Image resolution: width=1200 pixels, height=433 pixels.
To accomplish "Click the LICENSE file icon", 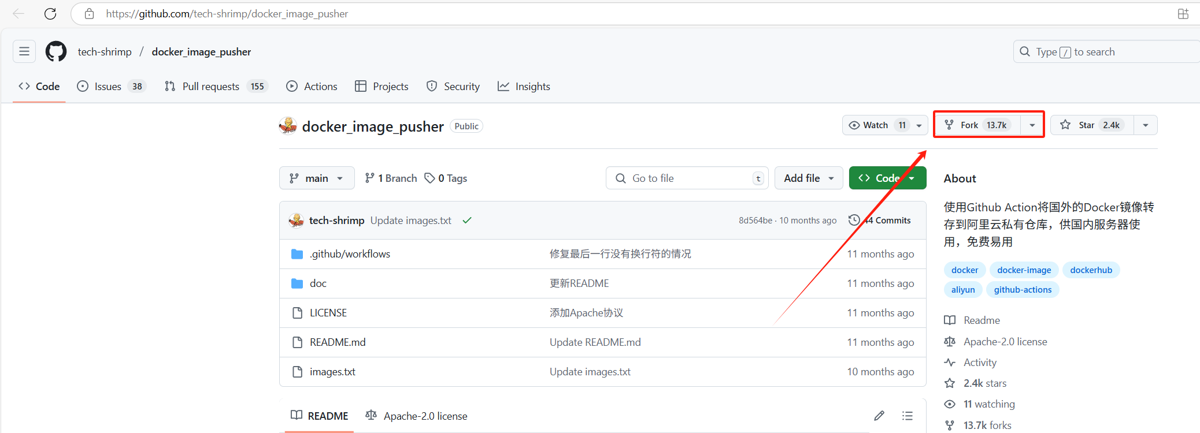I will (x=297, y=313).
